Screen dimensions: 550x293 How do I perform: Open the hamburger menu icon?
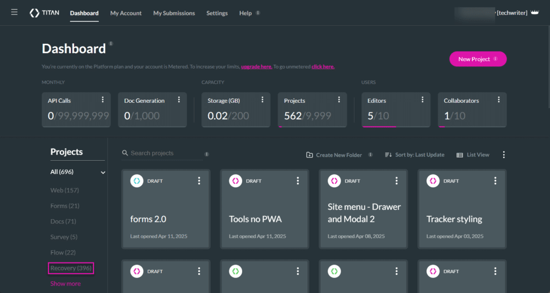click(x=15, y=12)
